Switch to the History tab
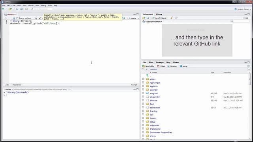Image resolution: width=253 pixels, height=142 pixels. coord(159,14)
